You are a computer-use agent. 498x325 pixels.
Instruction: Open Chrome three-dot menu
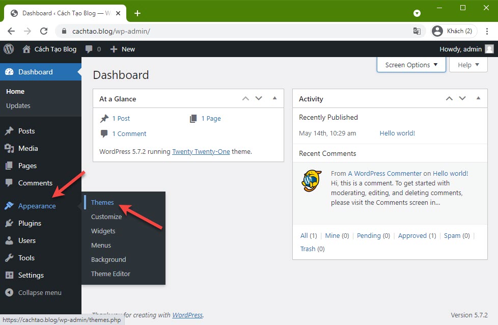(x=487, y=31)
